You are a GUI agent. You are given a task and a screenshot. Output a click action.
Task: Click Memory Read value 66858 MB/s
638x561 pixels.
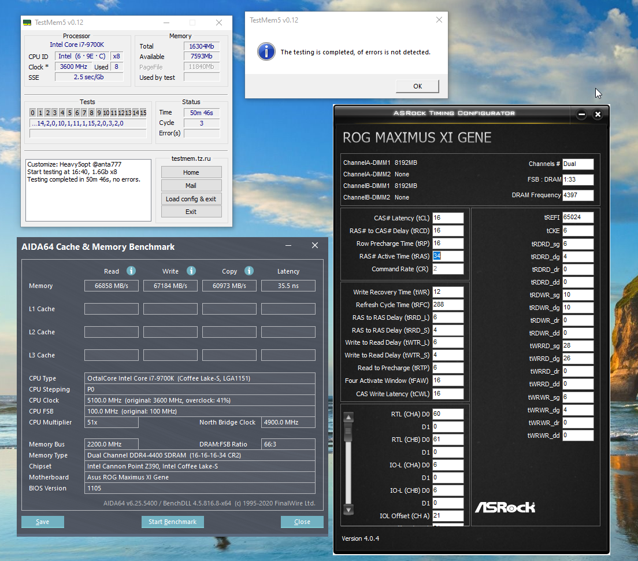click(112, 286)
